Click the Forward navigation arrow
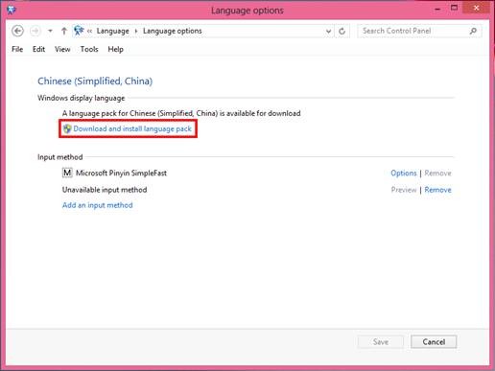This screenshot has width=495, height=371. tap(35, 31)
